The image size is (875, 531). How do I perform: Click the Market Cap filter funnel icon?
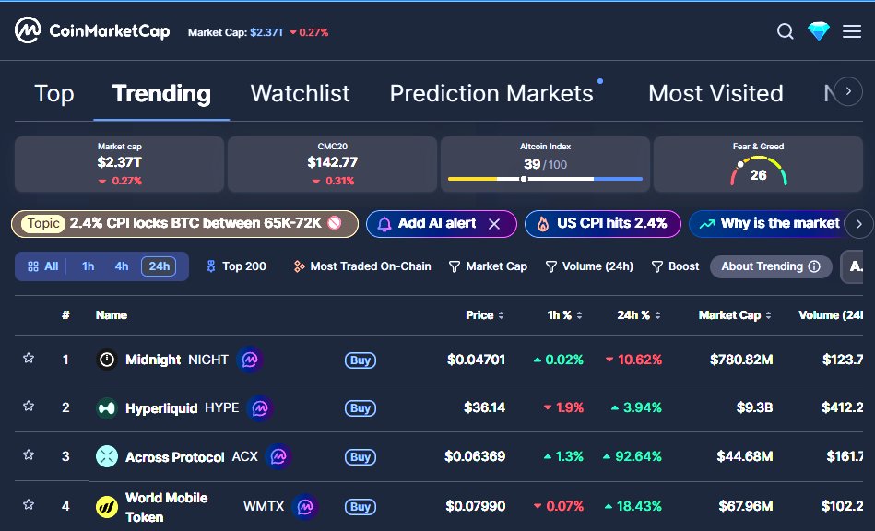click(455, 267)
